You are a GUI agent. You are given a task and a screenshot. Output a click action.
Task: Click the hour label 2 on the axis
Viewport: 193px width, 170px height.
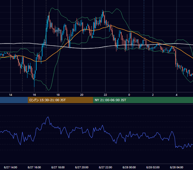(x=153, y=95)
